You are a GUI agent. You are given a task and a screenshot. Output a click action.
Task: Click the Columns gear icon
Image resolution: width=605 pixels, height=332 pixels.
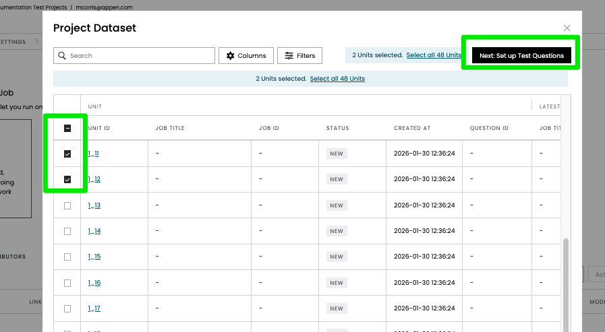(230, 56)
